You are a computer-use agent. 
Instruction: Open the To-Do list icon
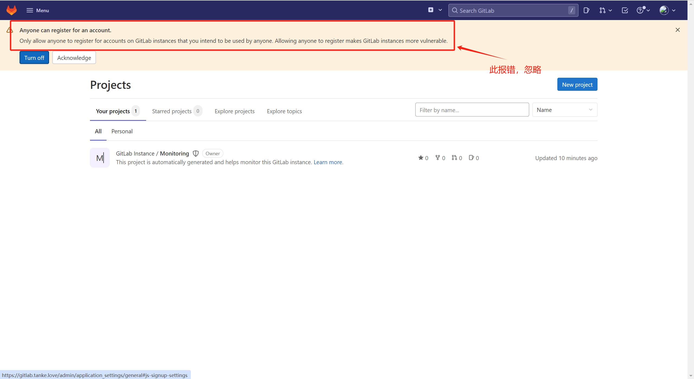[625, 10]
